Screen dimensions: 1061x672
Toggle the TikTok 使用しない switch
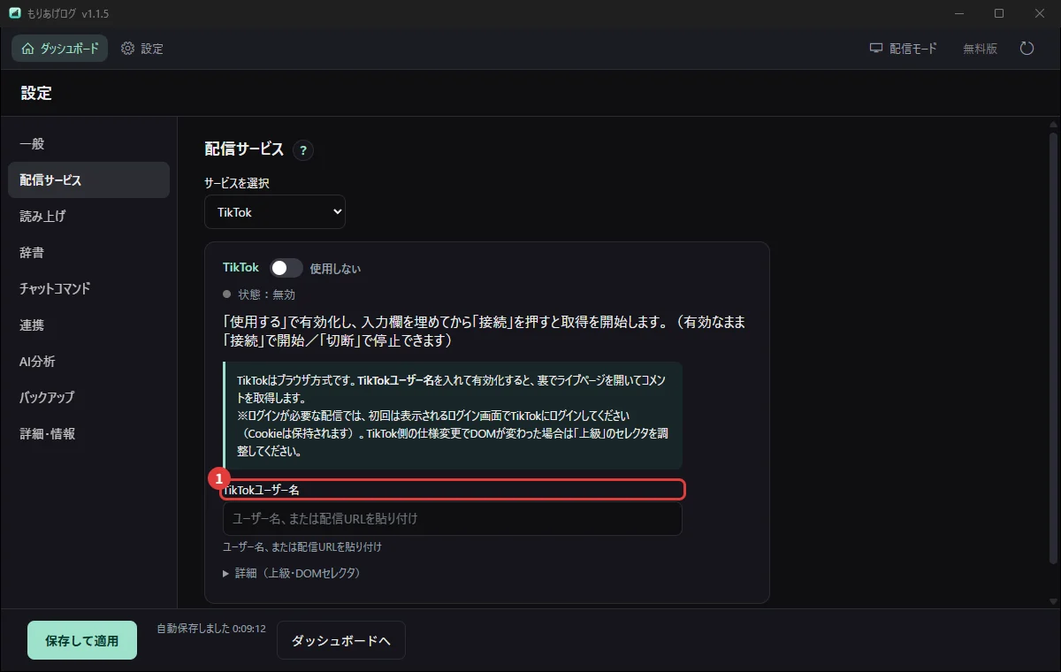pyautogui.click(x=286, y=268)
